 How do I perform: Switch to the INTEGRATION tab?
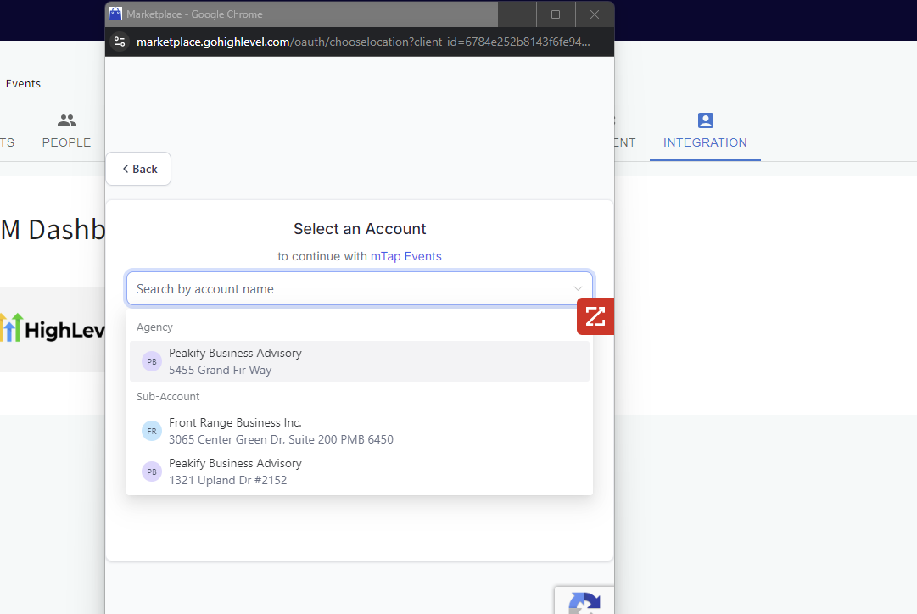point(705,131)
